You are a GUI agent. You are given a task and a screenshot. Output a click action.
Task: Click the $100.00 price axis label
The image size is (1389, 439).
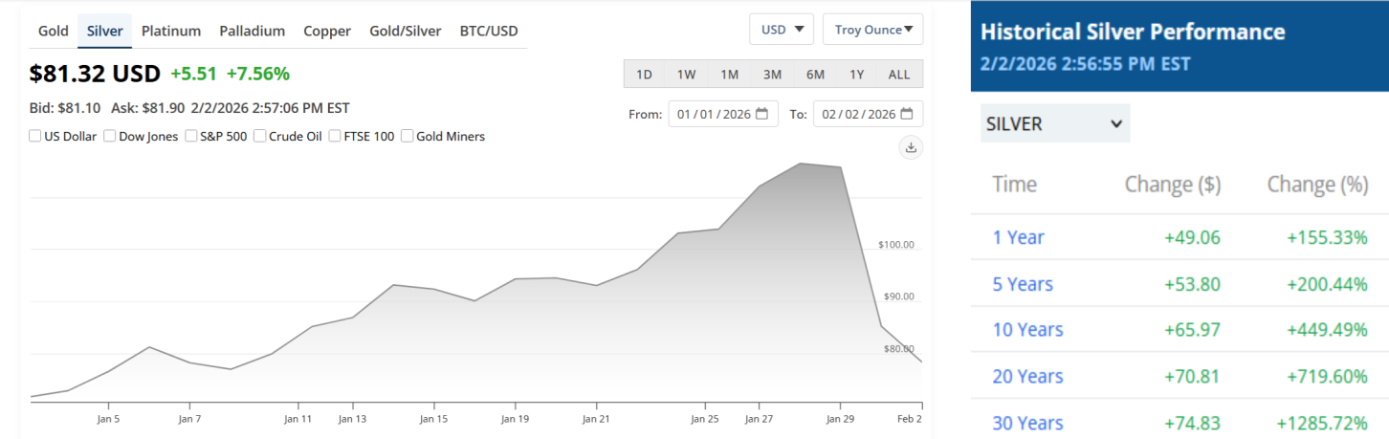click(896, 245)
